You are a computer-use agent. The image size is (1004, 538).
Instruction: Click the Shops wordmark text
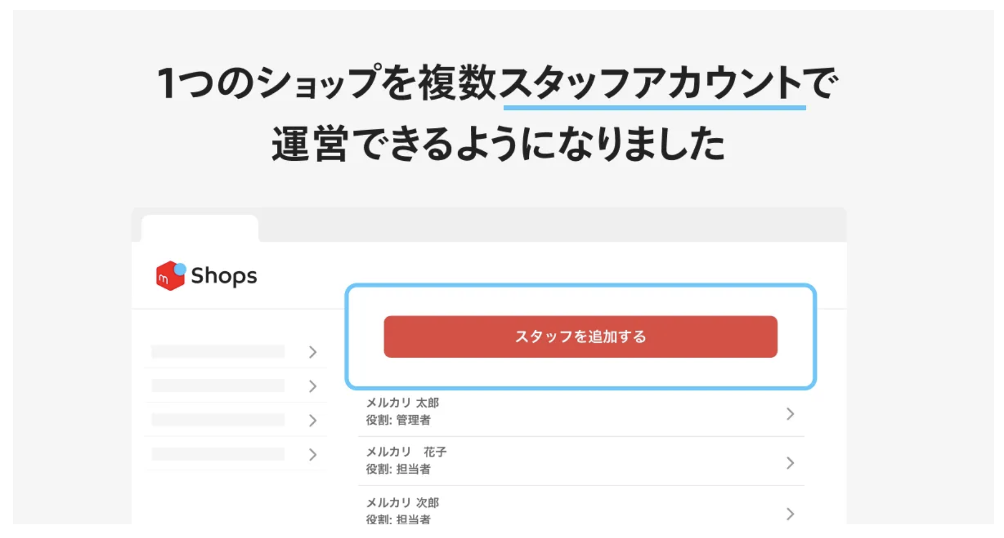pos(224,276)
